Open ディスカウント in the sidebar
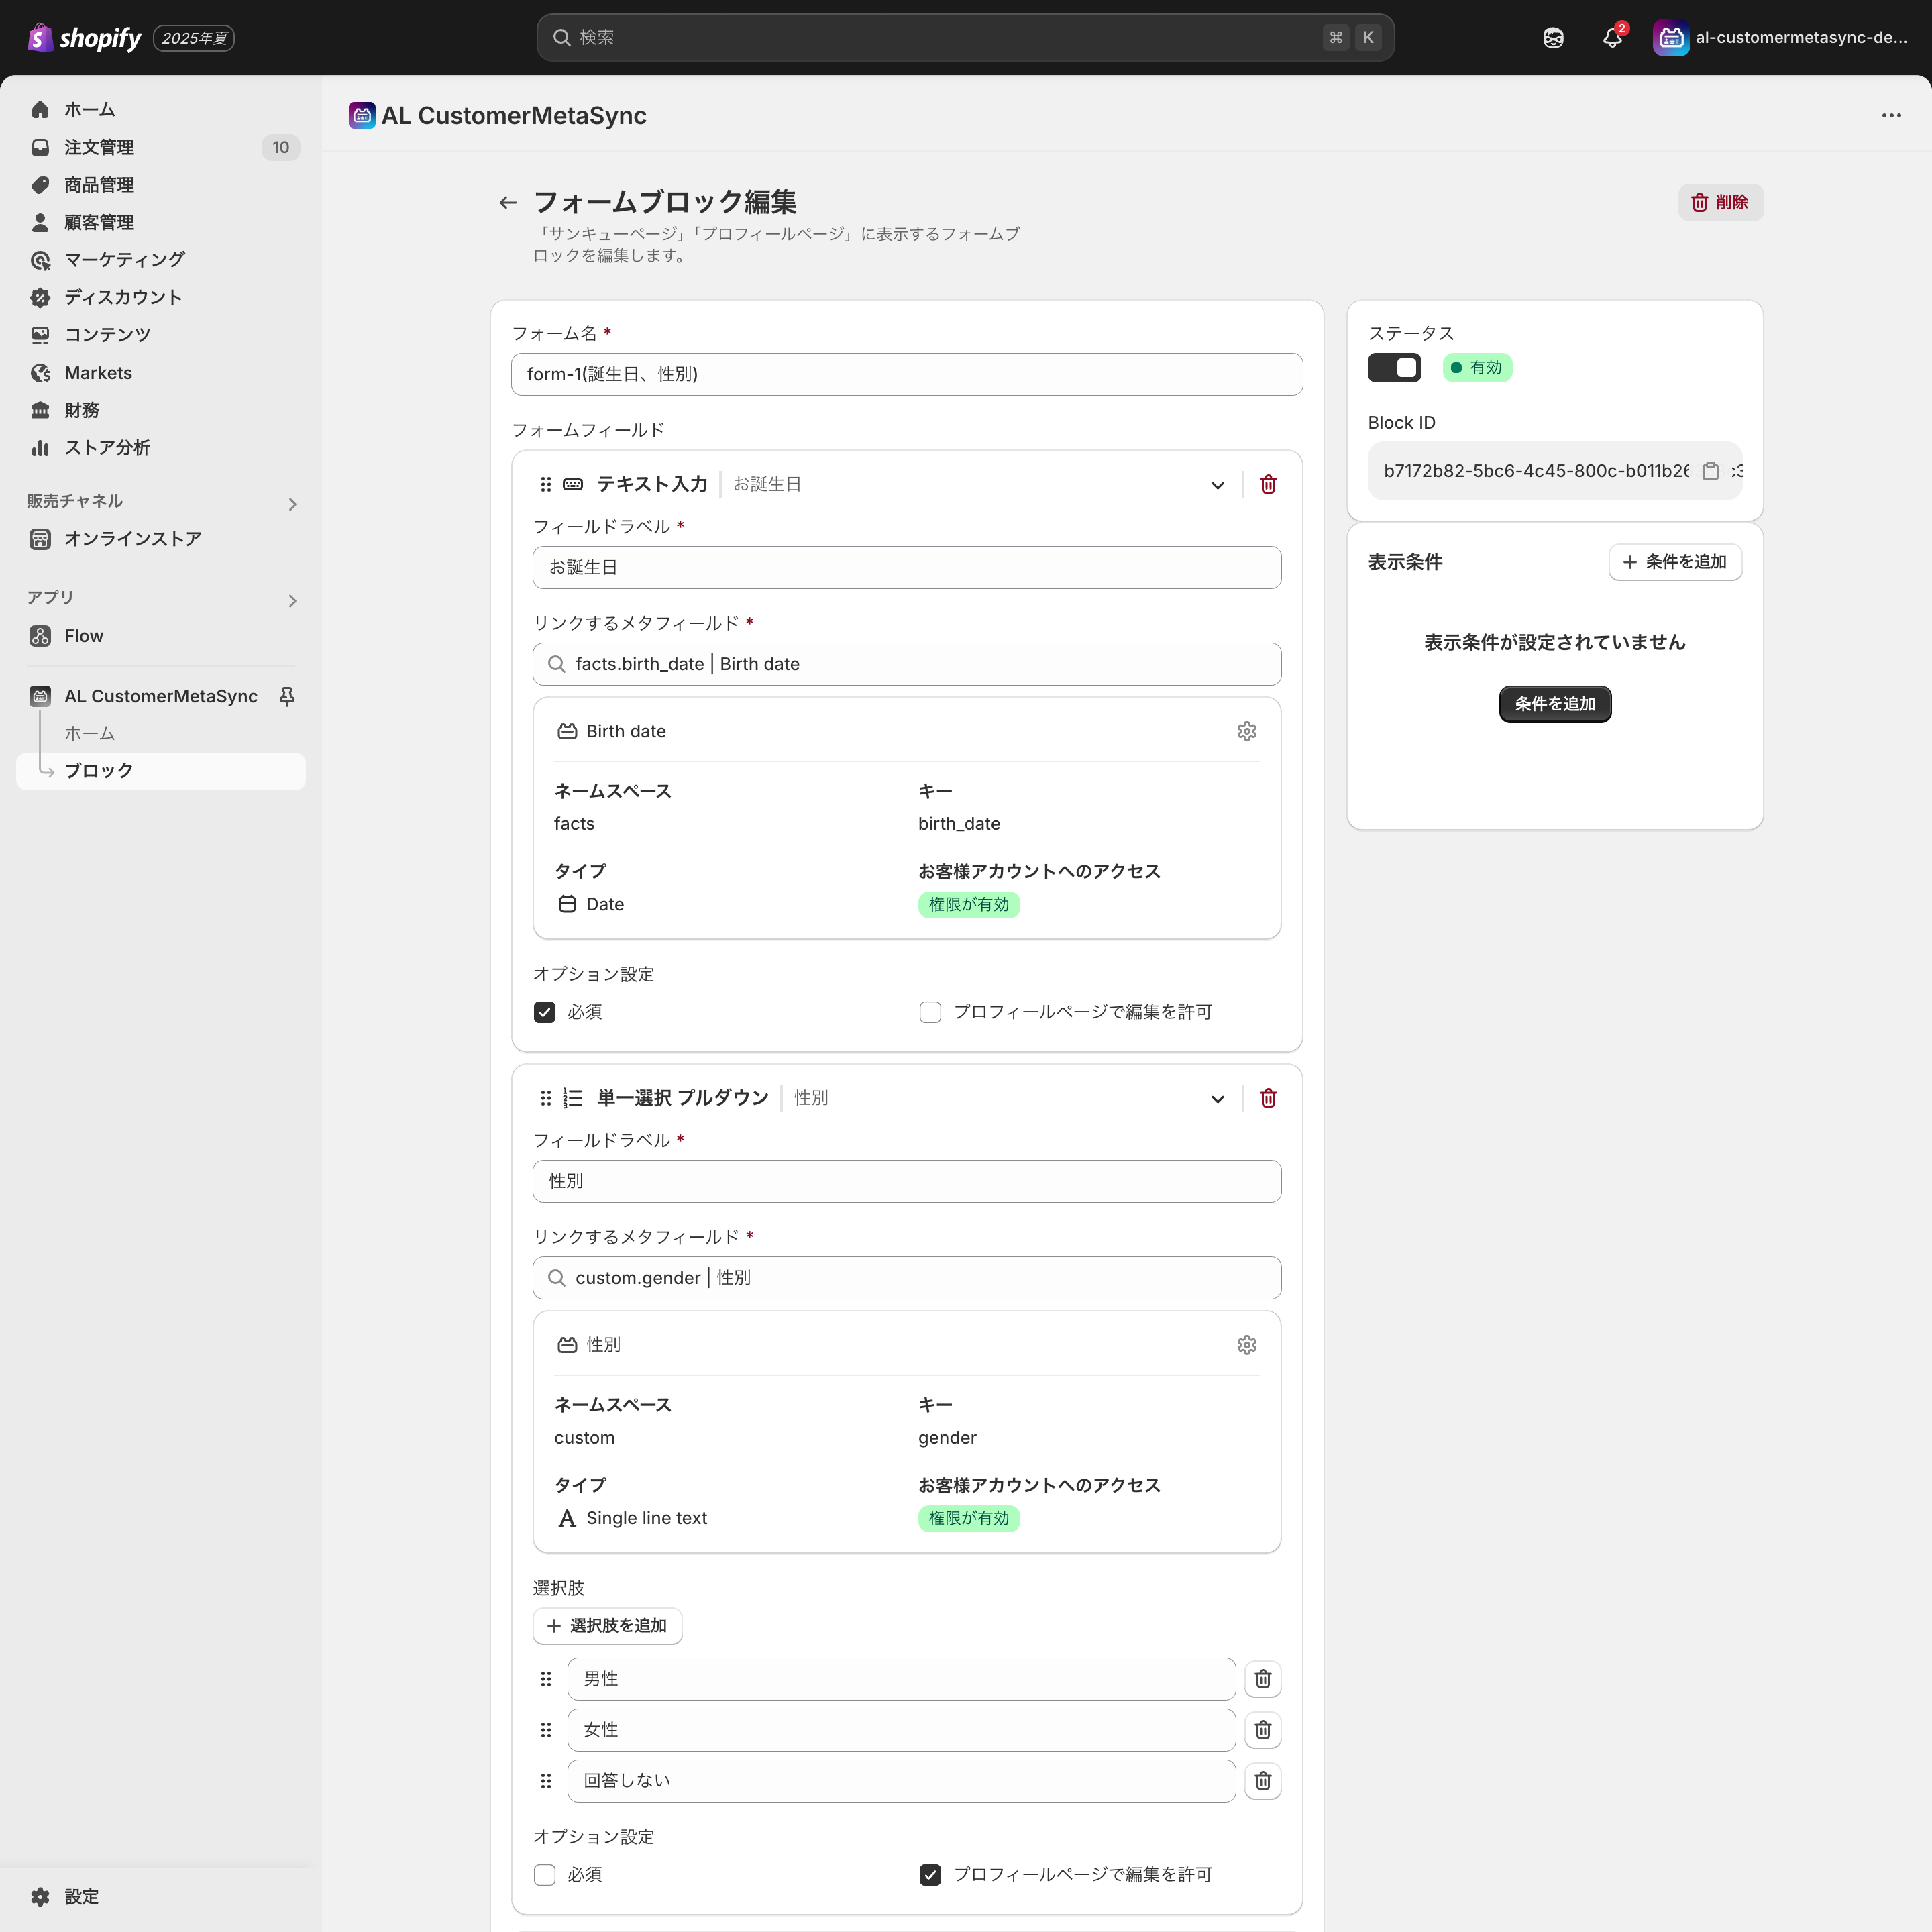The width and height of the screenshot is (1932, 1932). click(x=161, y=297)
